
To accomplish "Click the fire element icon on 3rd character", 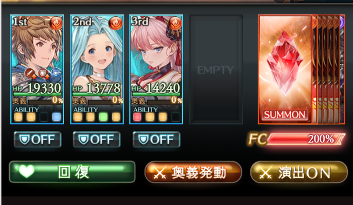I will pos(175,23).
